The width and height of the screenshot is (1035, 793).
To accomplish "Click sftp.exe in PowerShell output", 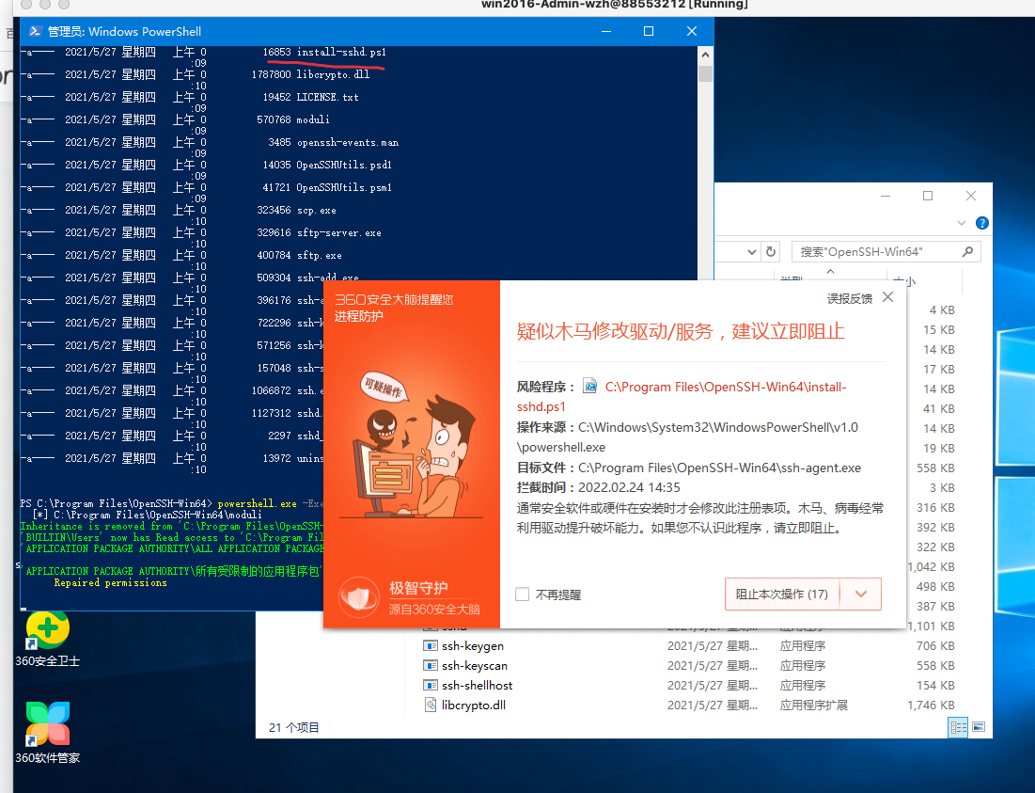I will point(319,255).
